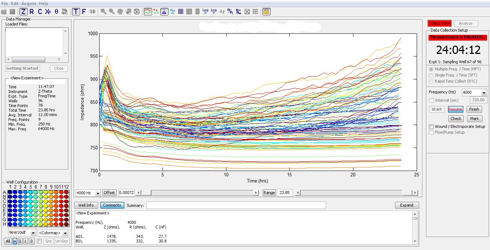Tick the checkbox beside the Grp button
The image size is (490, 250).
(40, 241)
